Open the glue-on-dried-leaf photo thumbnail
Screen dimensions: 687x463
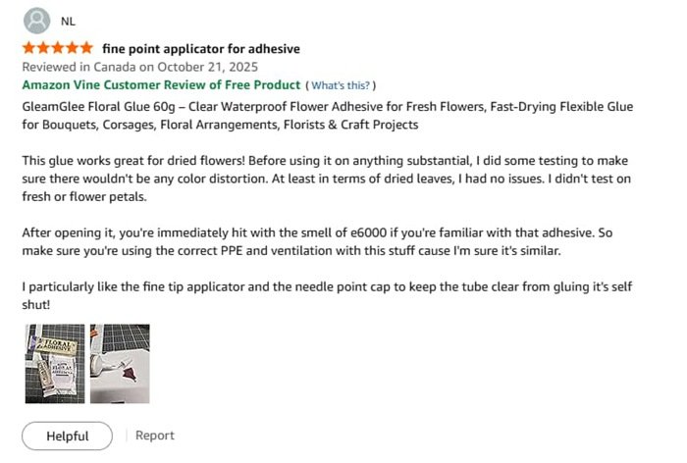pyautogui.click(x=120, y=363)
